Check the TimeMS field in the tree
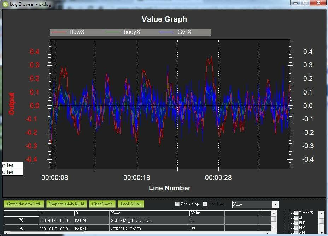328x236 pixels. pyautogui.click(x=296, y=213)
